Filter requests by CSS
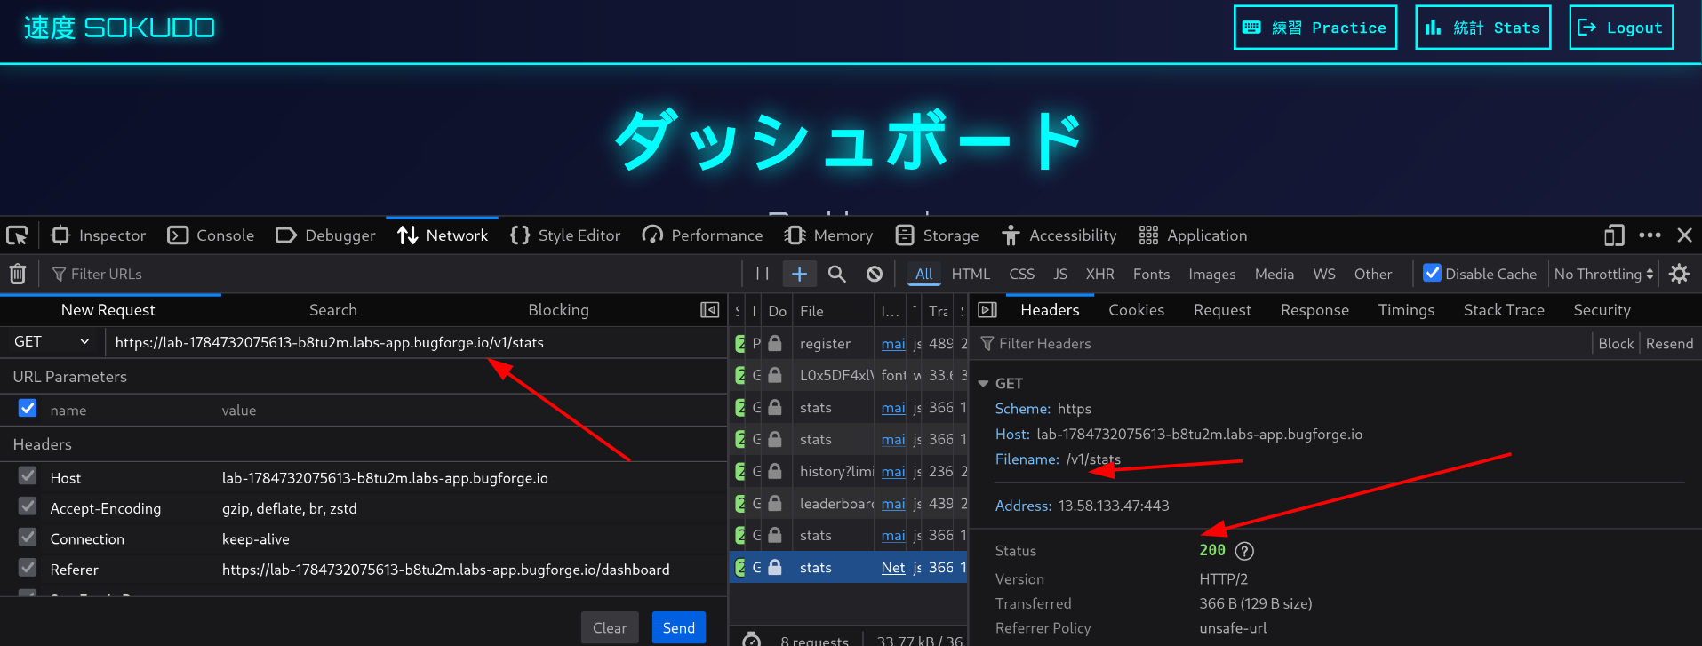1702x646 pixels. tap(1021, 274)
